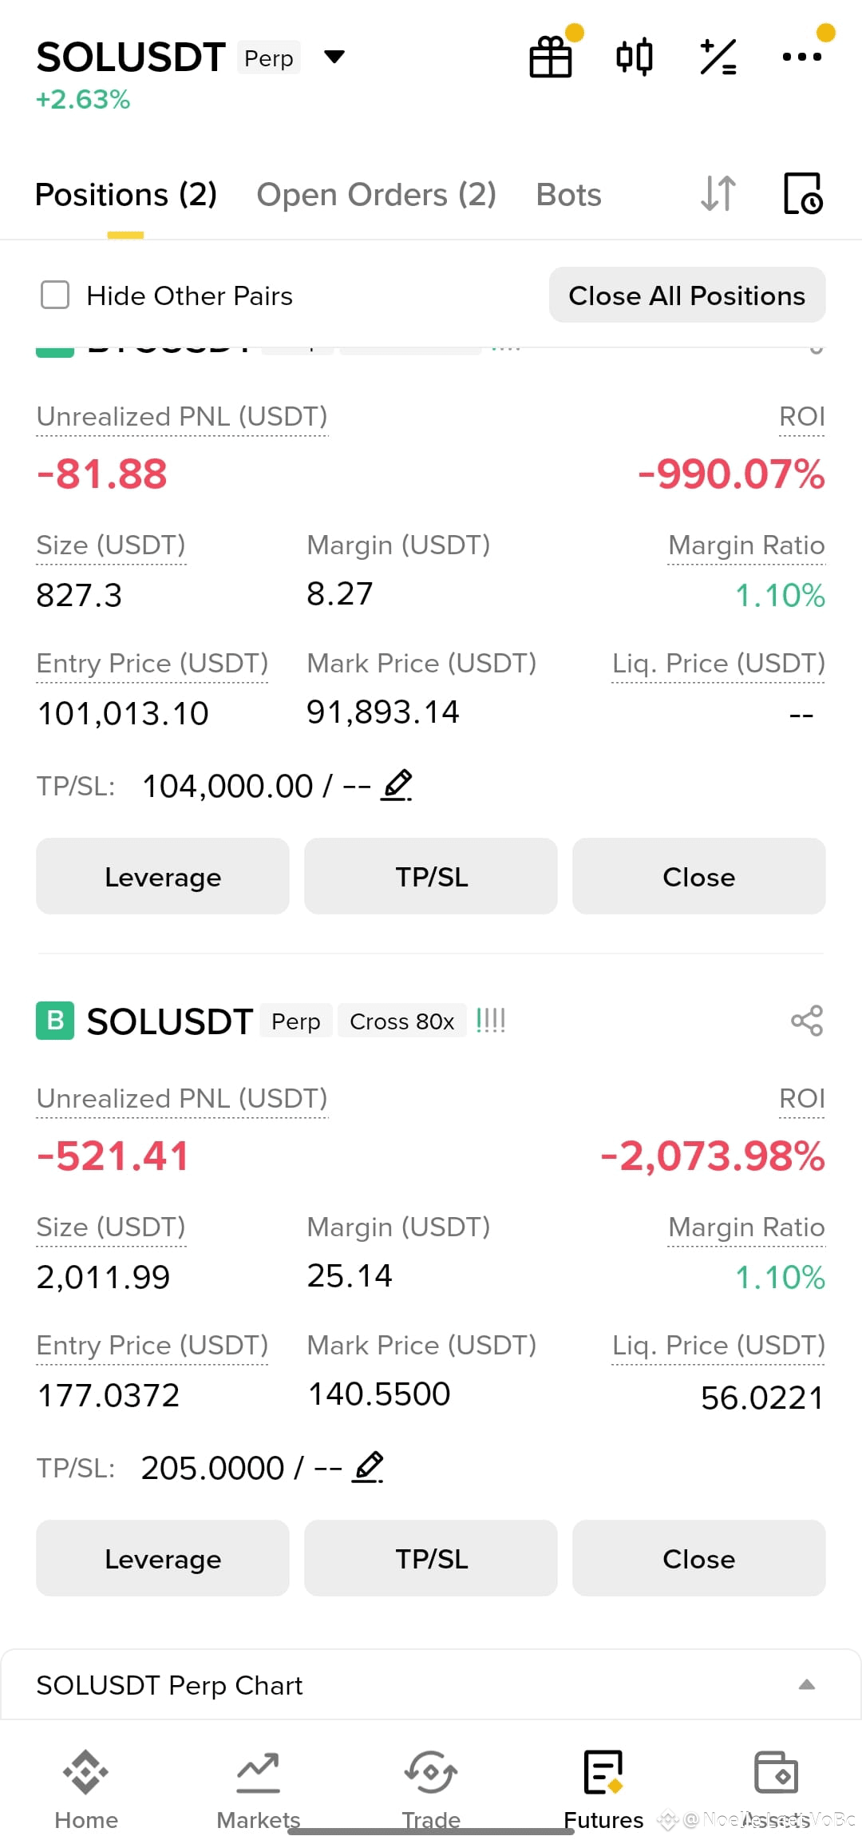Tap Close All Positions button

coord(687,295)
